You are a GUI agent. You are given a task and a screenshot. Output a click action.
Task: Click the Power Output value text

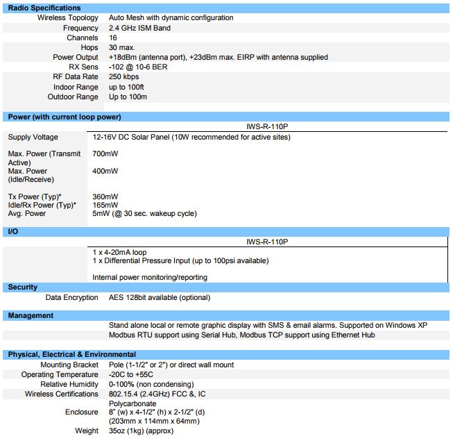[218, 57]
